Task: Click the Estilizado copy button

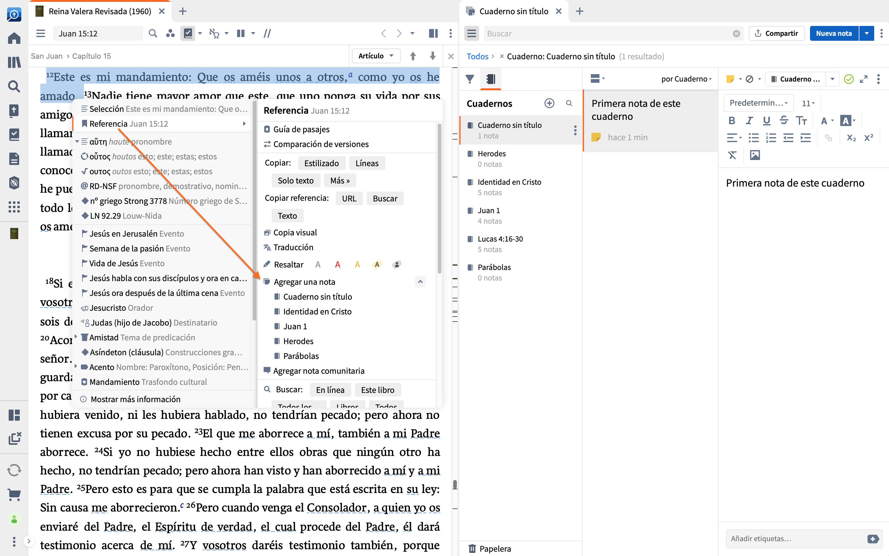Action: point(321,163)
